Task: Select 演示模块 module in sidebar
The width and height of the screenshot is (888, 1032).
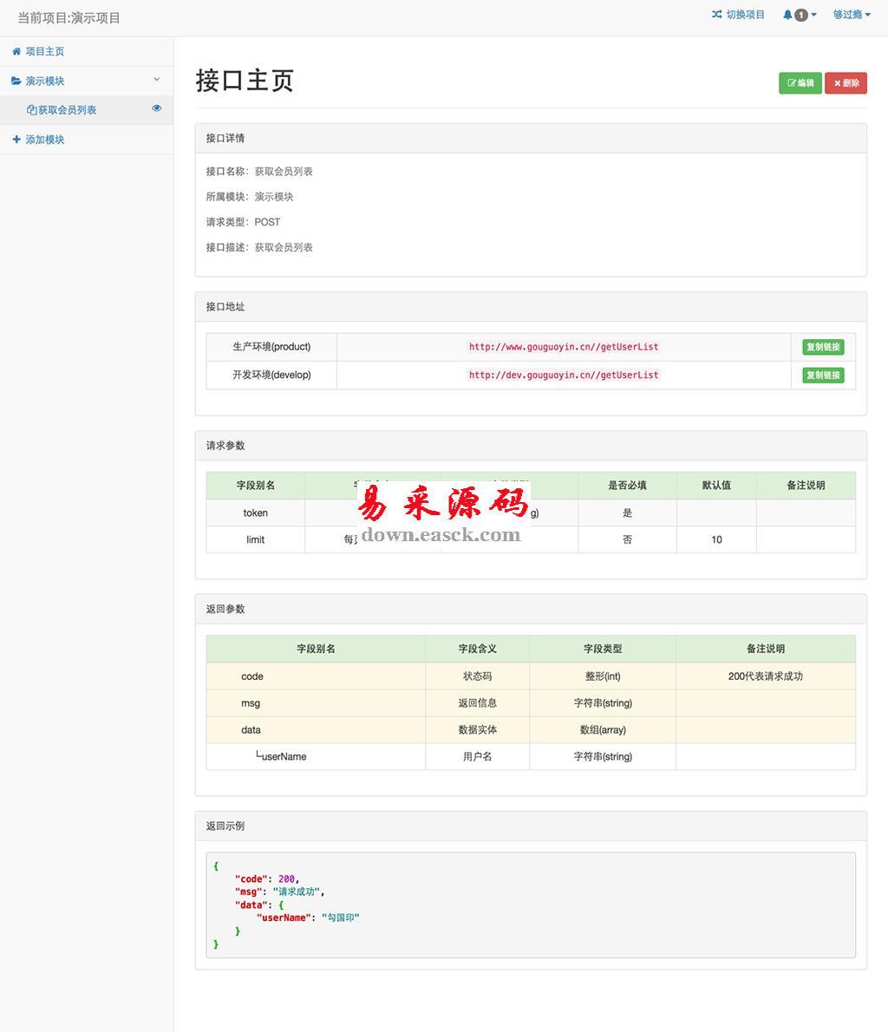Action: [45, 81]
